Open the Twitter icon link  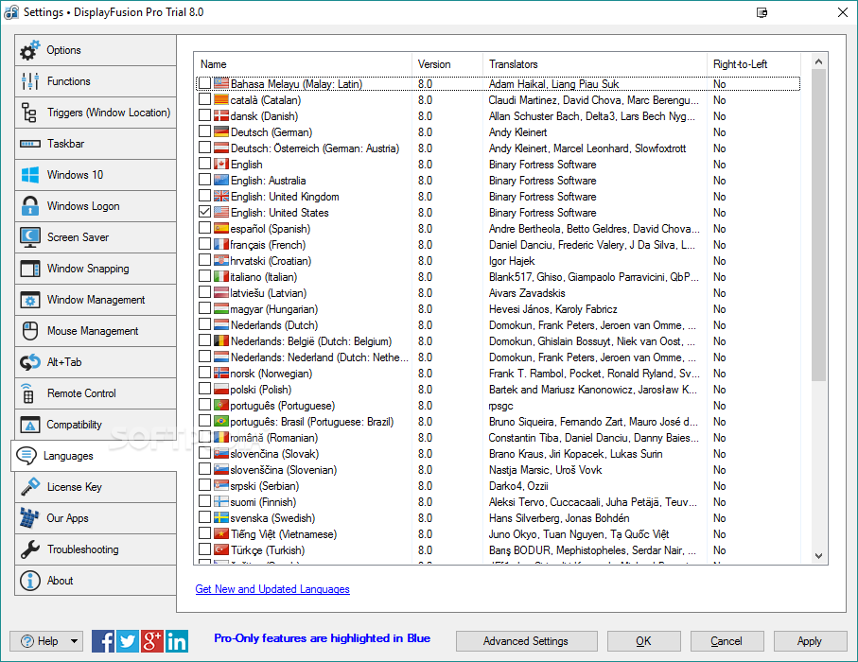[x=128, y=641]
